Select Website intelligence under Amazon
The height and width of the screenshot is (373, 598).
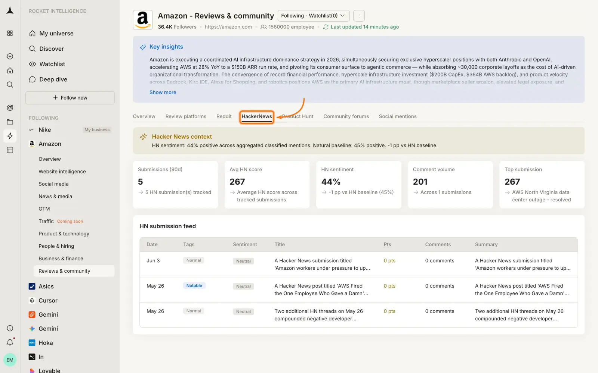[62, 172]
